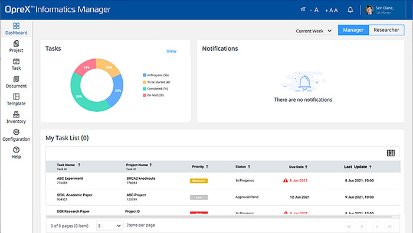Select the SEXL Academic Paper task

coord(74,195)
